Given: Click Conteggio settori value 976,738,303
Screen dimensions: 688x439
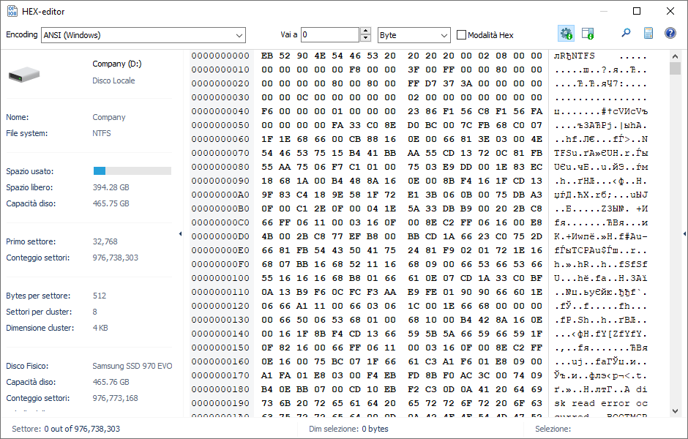Looking at the screenshot, I should tap(116, 258).
